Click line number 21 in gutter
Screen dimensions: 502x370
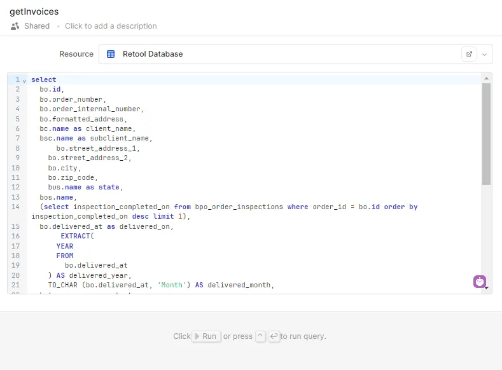pos(15,285)
